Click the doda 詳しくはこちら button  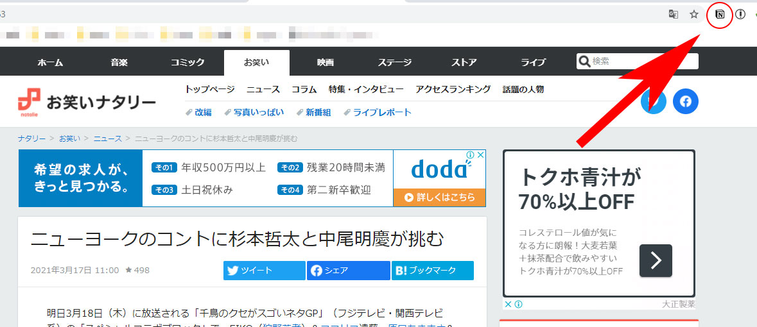[439, 197]
